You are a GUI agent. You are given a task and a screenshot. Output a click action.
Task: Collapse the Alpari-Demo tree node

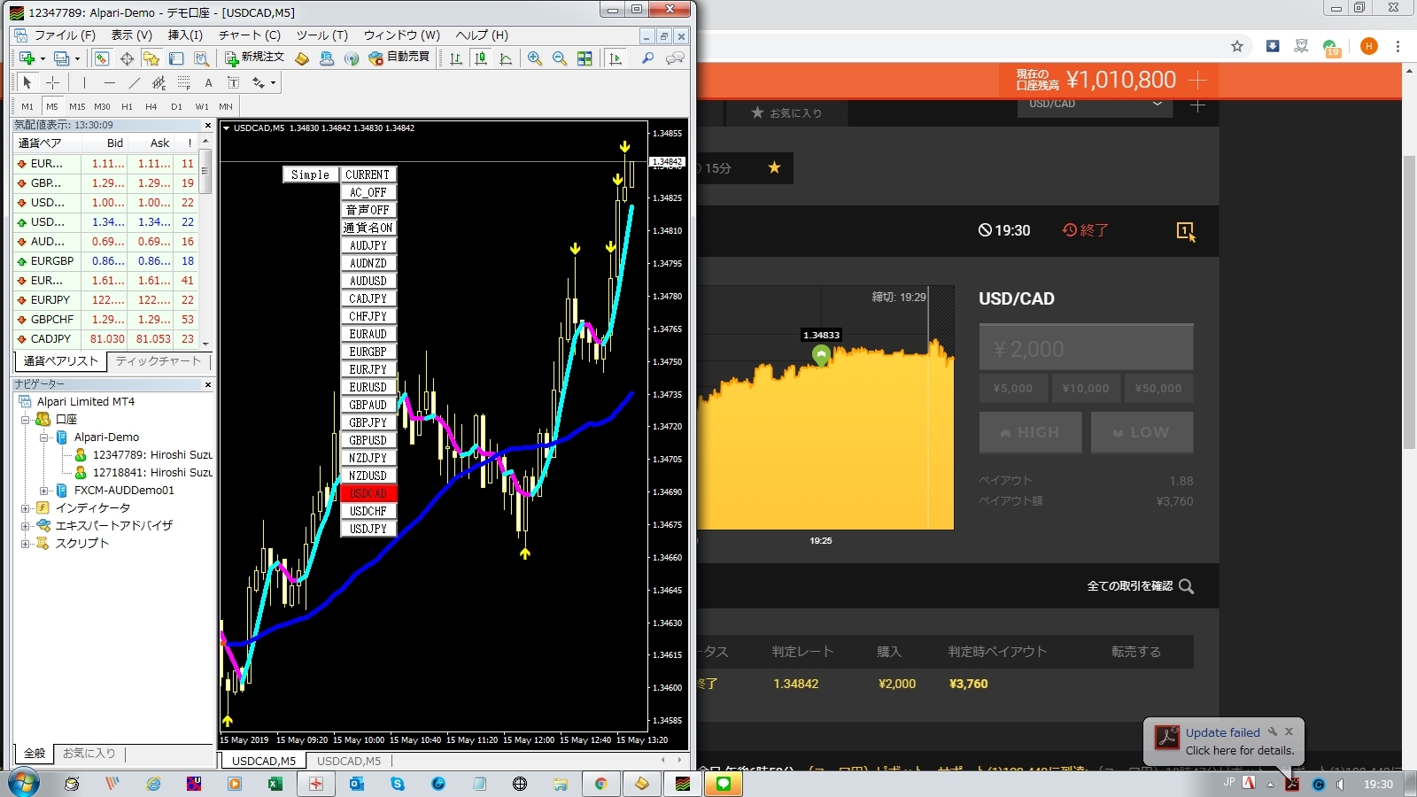(x=43, y=437)
